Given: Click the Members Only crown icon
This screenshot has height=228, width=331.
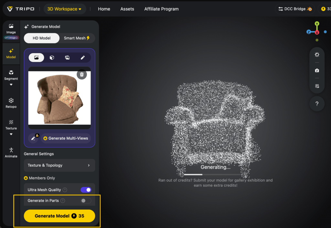Looking at the screenshot, I should 26,178.
